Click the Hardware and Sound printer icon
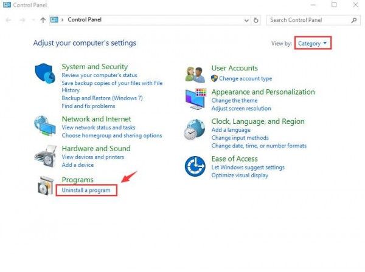The width and height of the screenshot is (365, 272). (x=46, y=157)
